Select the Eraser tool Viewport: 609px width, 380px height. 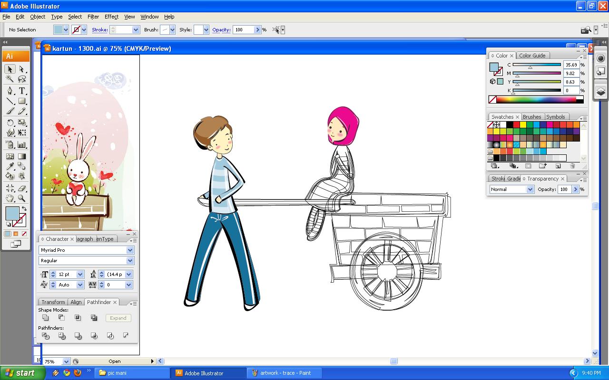click(22, 188)
